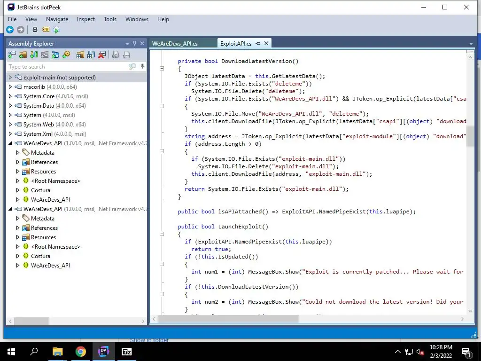Click the grey Navigate Forward arrow

click(21, 30)
